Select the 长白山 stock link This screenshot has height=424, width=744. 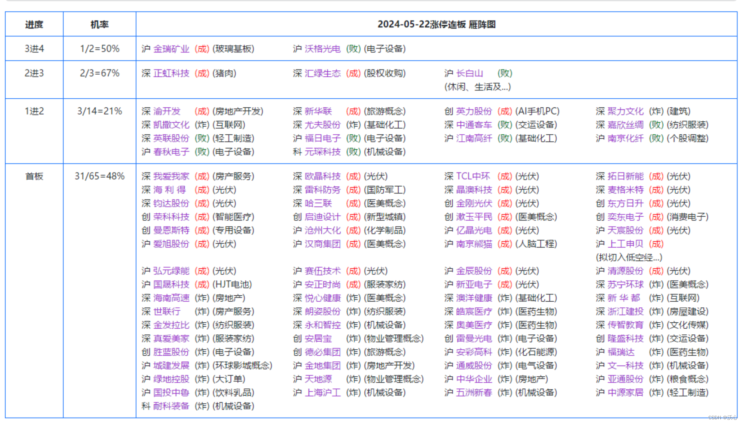click(470, 73)
